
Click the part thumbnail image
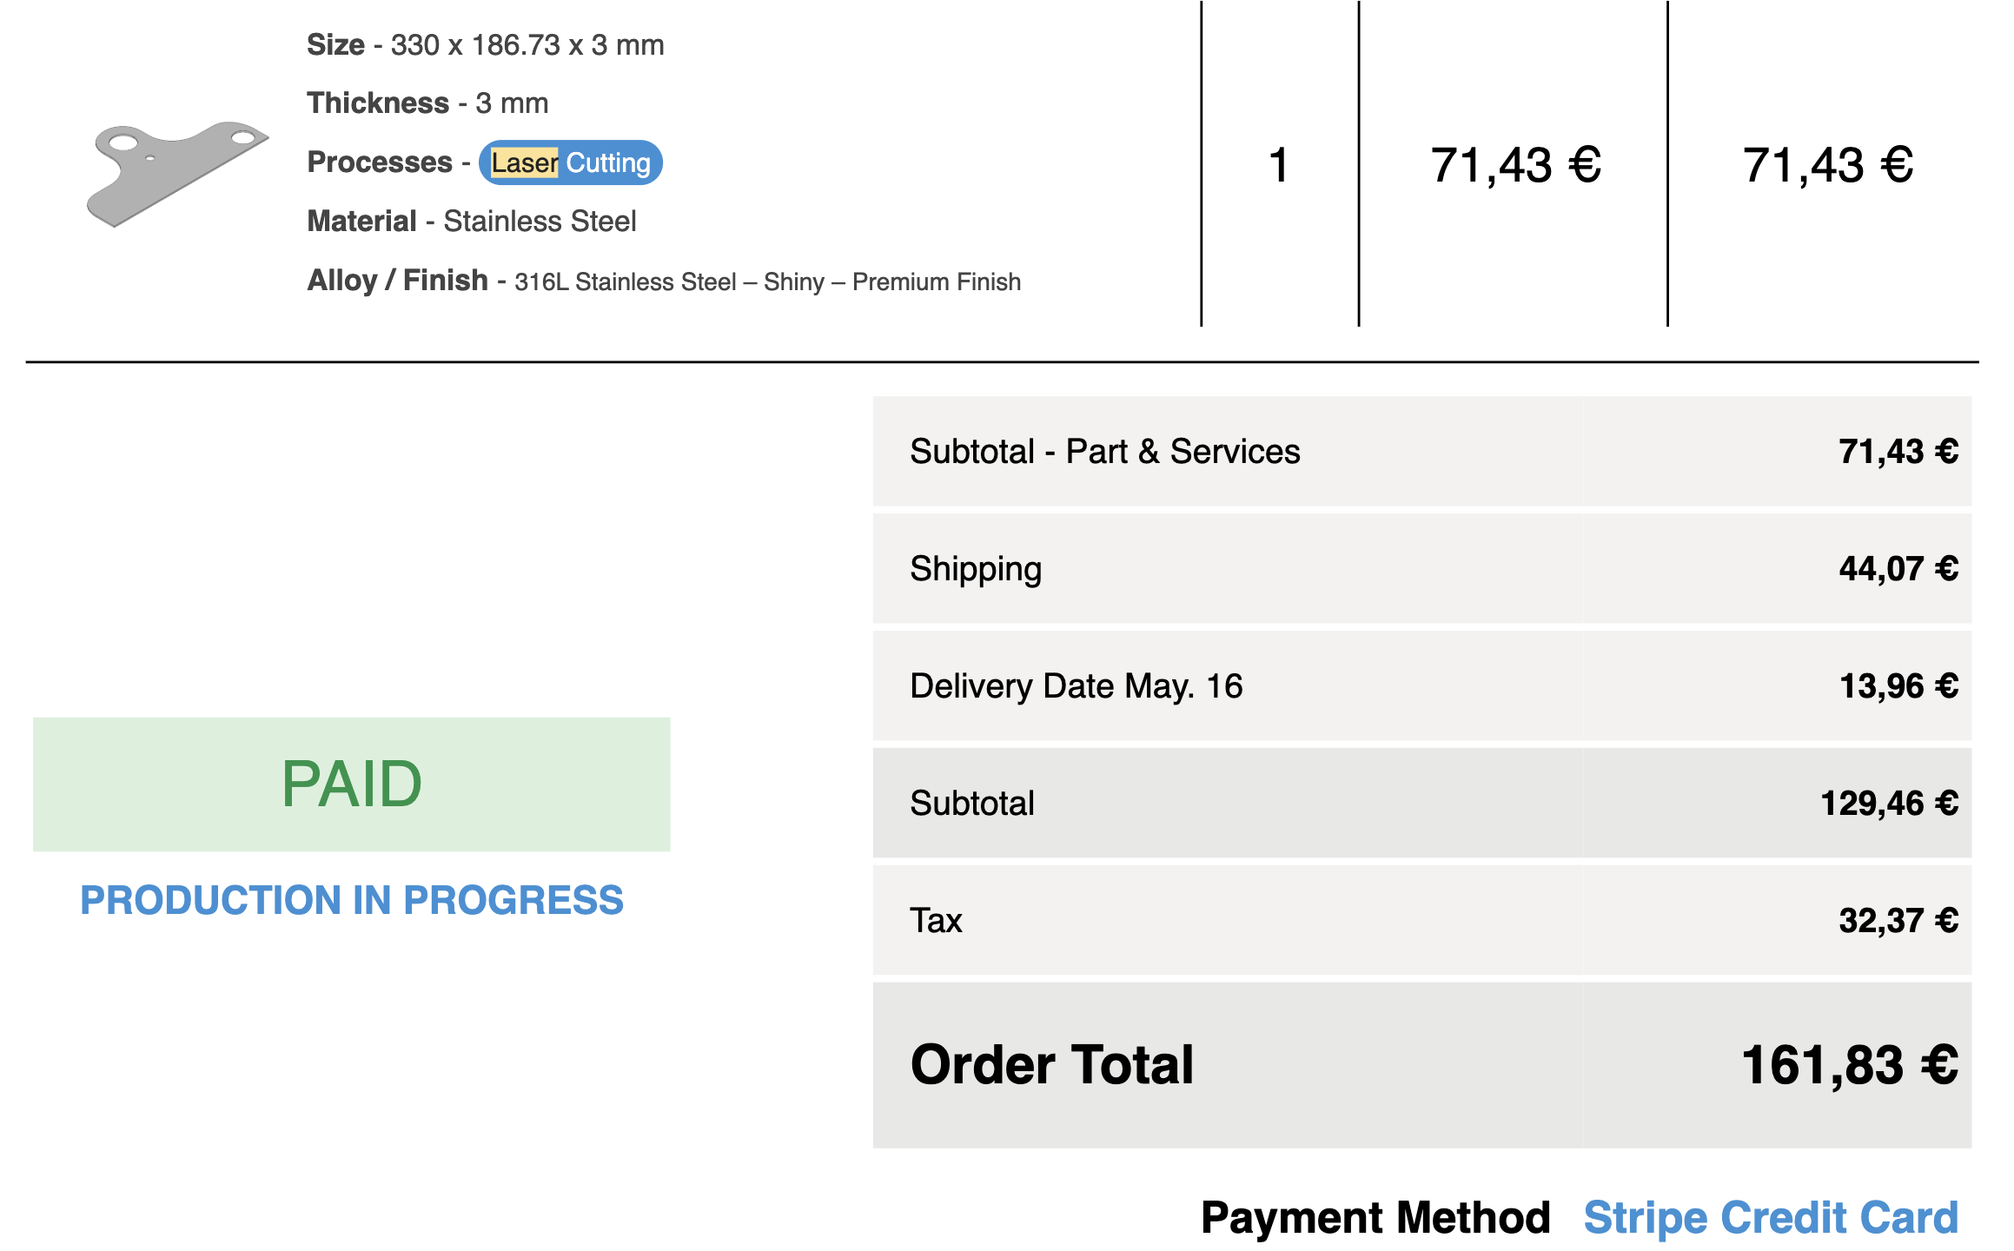[177, 174]
